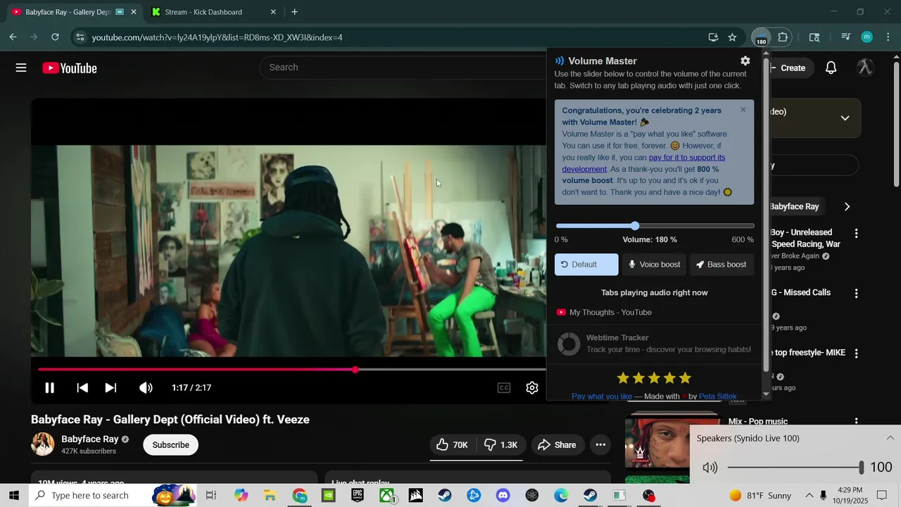The width and height of the screenshot is (901, 507).
Task: Open YouTube player settings gear
Action: click(532, 388)
